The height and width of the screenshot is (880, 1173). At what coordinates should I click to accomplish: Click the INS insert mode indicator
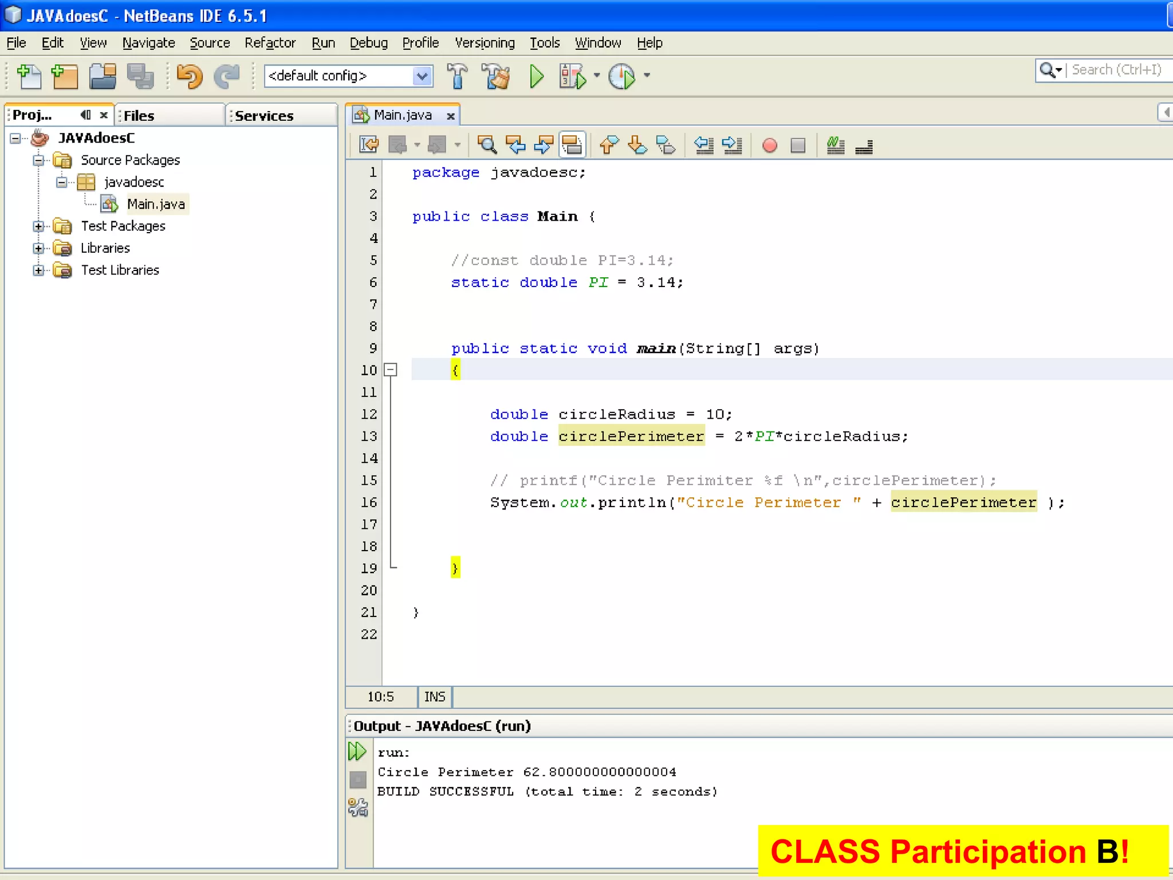coord(434,697)
